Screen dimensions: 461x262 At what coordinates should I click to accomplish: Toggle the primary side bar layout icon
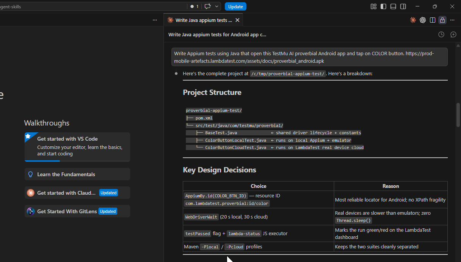tap(383, 6)
